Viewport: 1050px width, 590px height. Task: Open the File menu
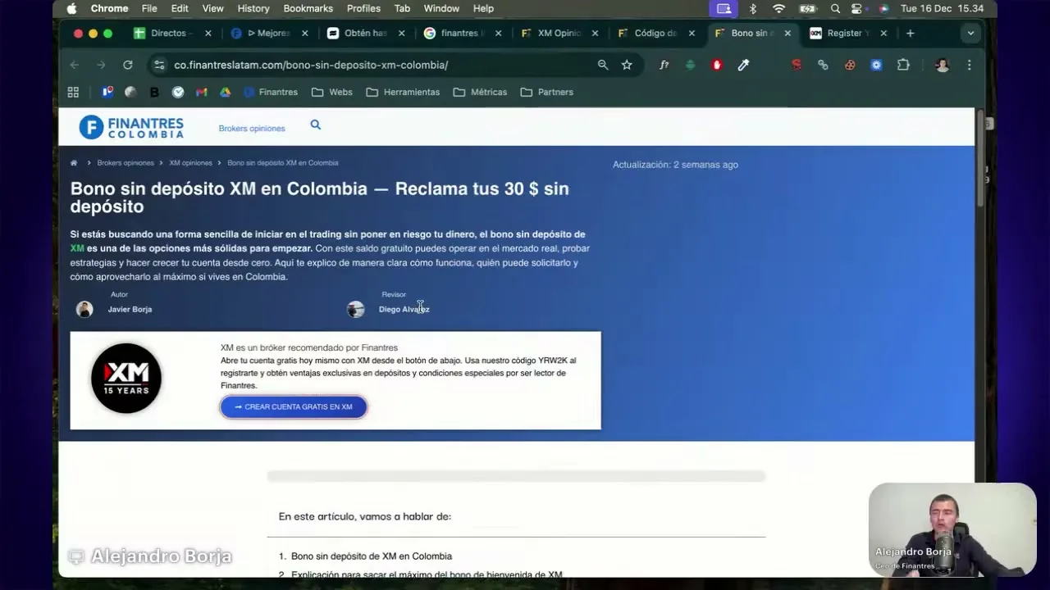click(x=149, y=8)
